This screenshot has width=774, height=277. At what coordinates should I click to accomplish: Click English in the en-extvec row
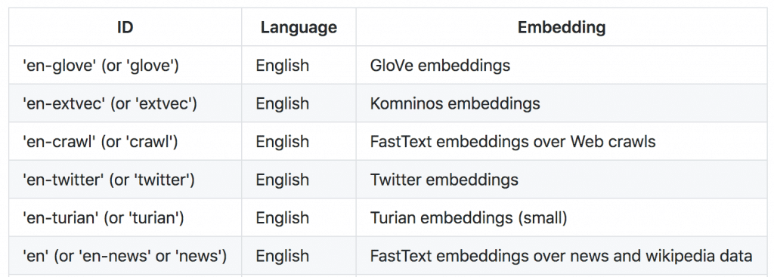(283, 103)
